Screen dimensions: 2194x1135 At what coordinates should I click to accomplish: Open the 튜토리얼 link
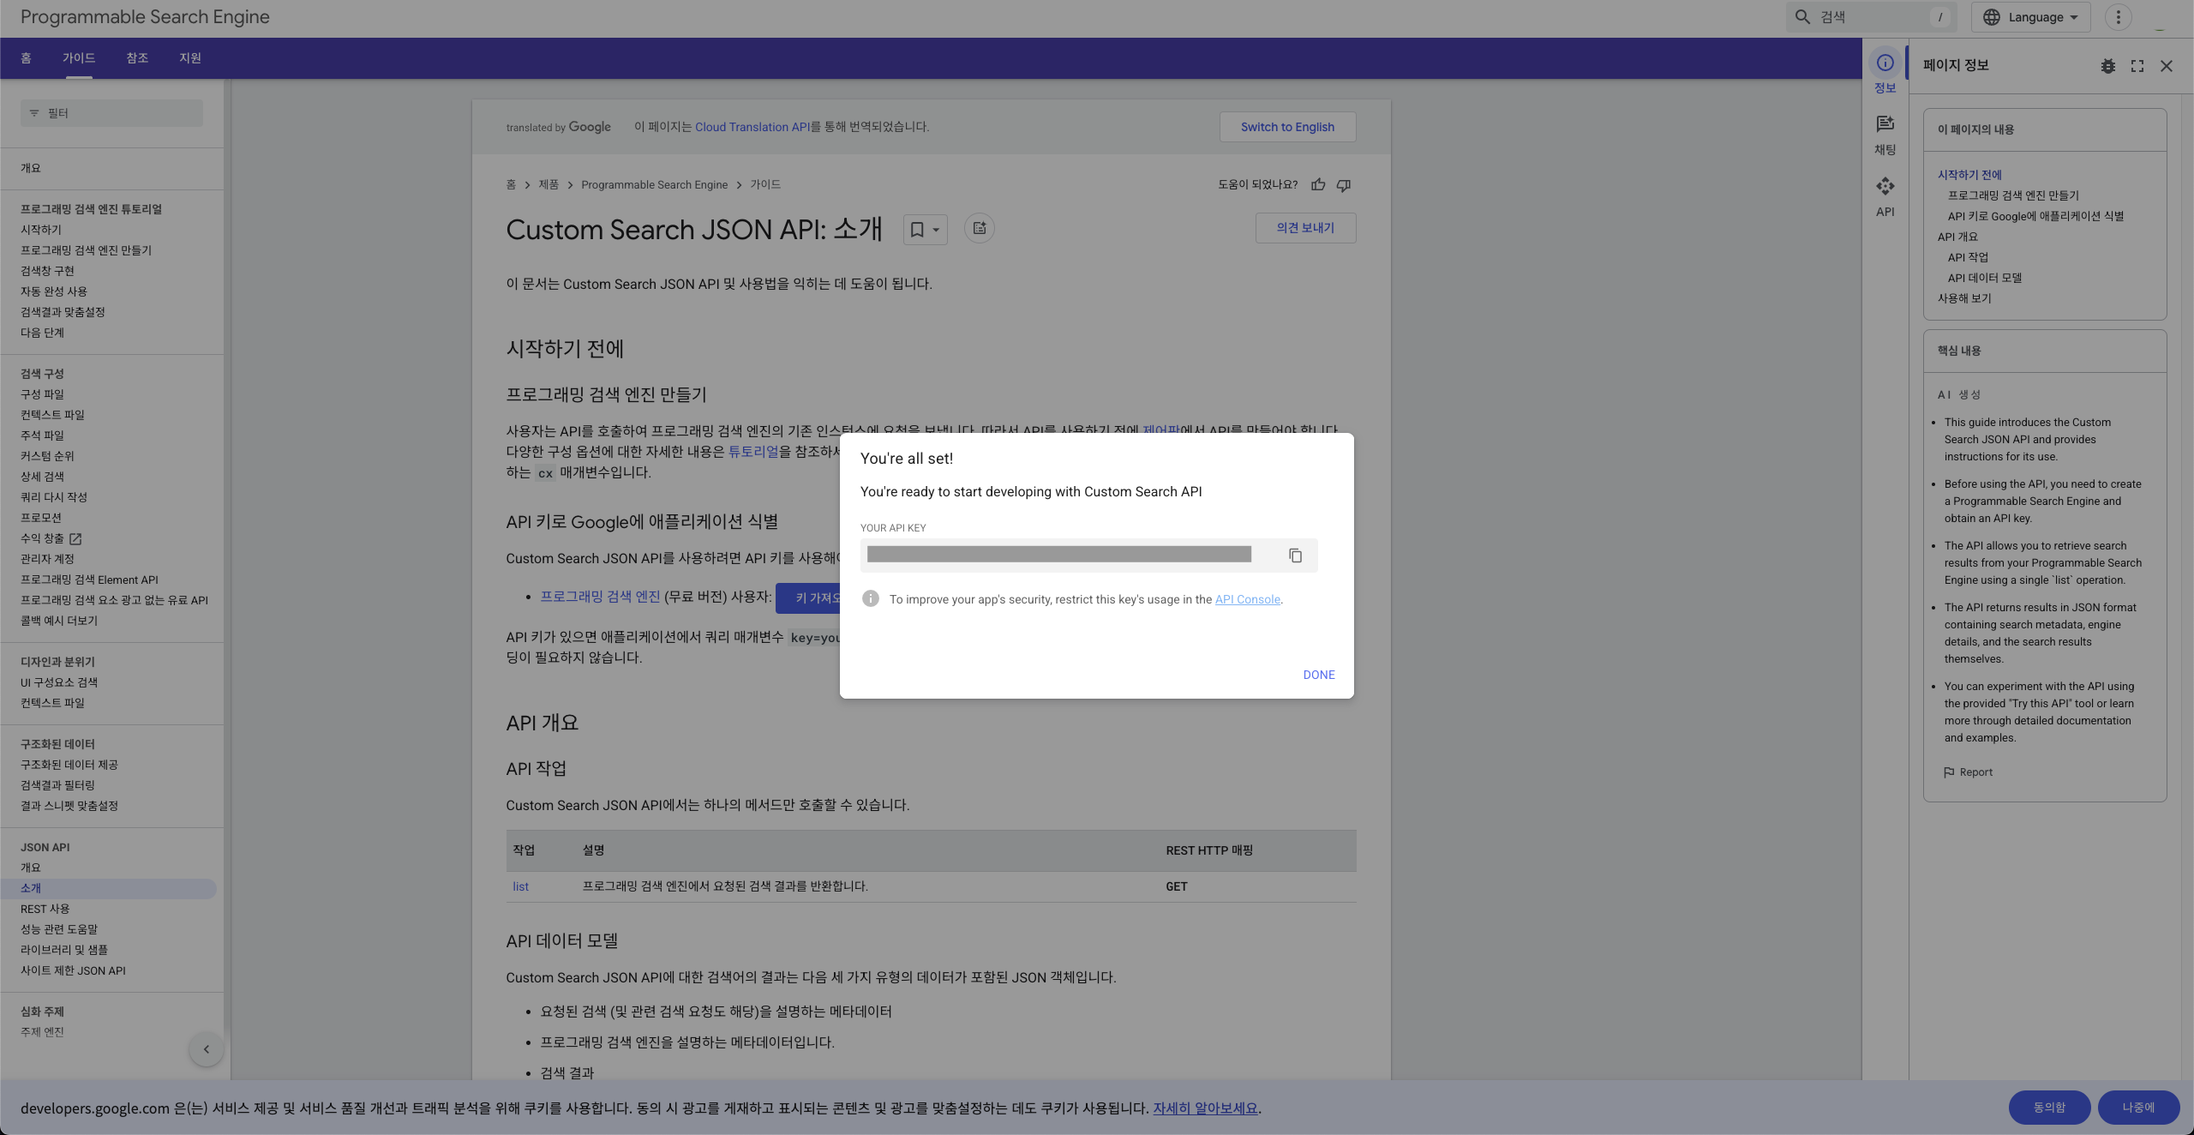pos(753,452)
